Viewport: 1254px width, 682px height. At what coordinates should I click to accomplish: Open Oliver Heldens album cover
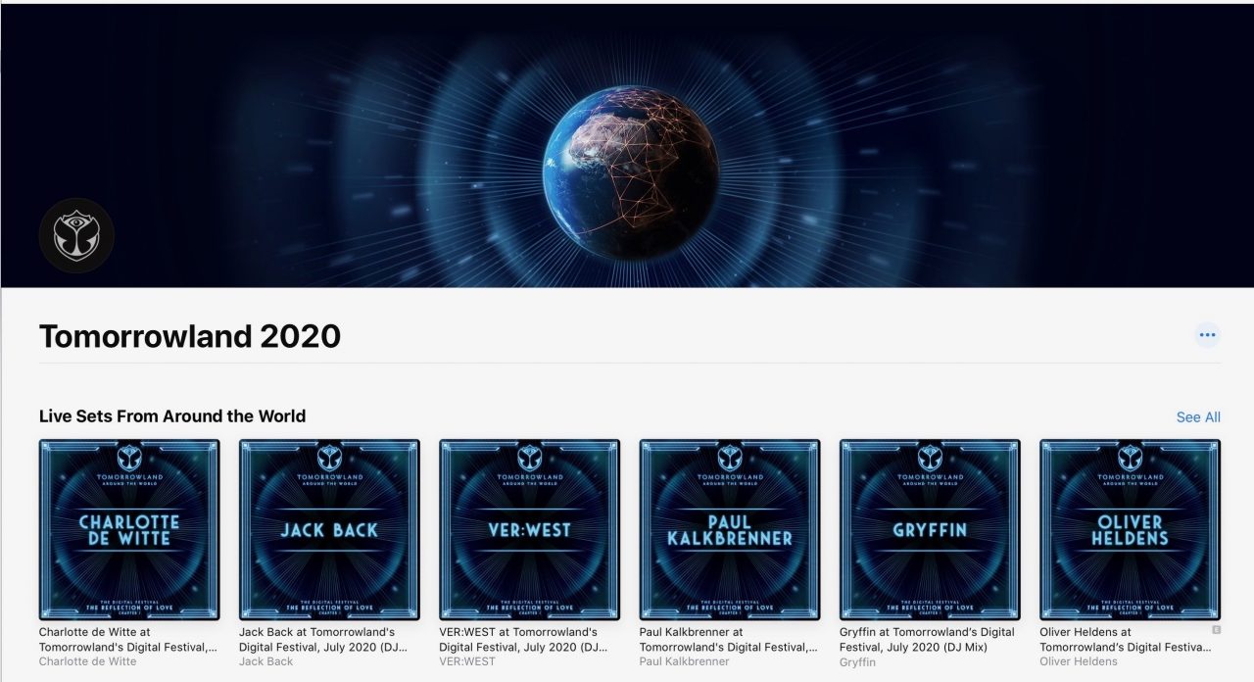pyautogui.click(x=1130, y=529)
